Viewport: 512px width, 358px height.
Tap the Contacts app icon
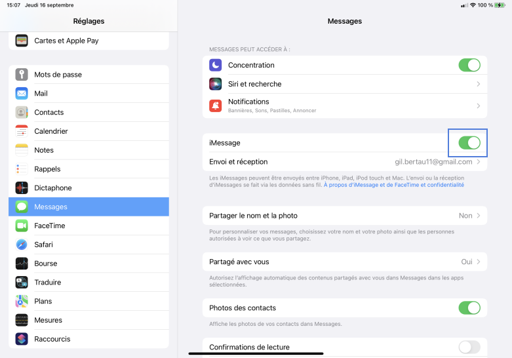pyautogui.click(x=22, y=112)
